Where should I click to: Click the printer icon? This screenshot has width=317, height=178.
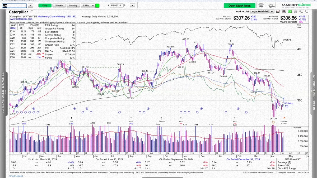coord(295,11)
